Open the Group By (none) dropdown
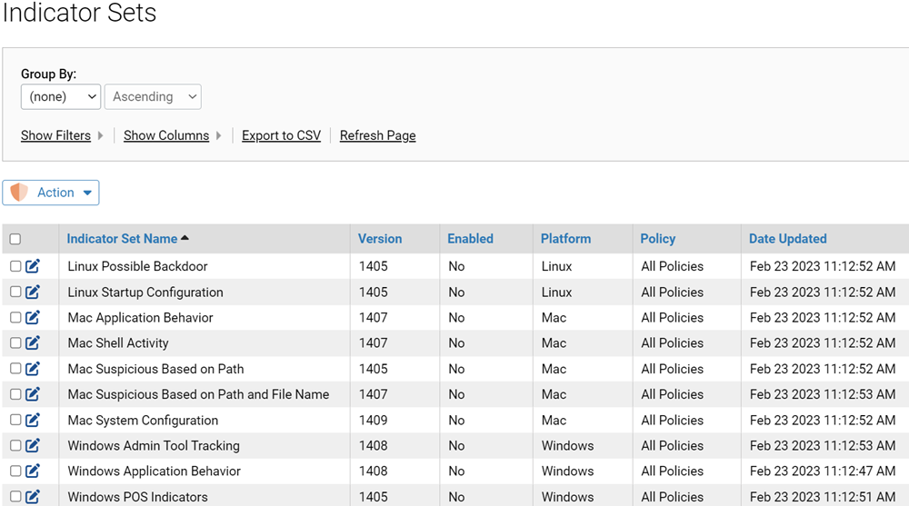Viewport: 909px width, 506px height. (x=61, y=96)
